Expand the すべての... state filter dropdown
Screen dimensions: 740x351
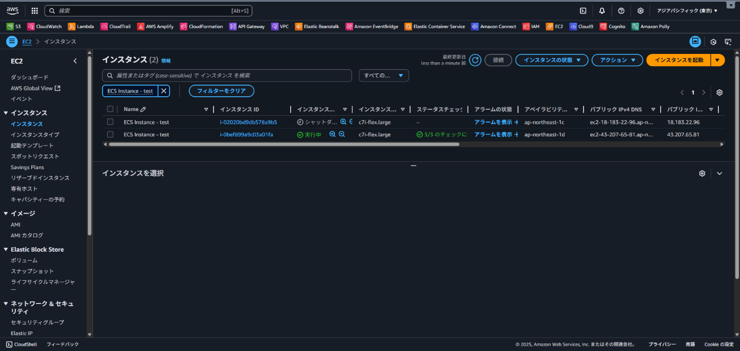click(x=384, y=76)
